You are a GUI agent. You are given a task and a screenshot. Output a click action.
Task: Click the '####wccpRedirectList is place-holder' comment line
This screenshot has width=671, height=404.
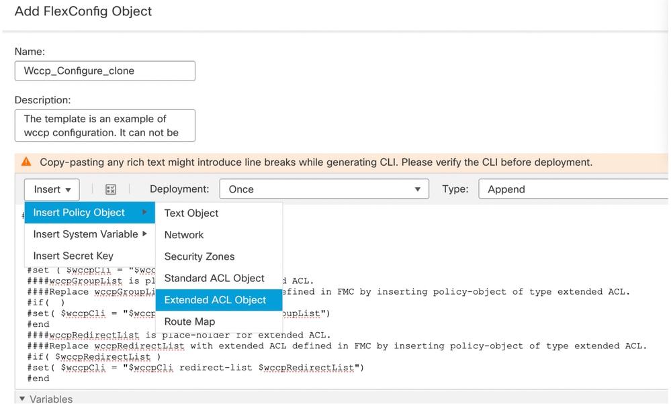179,335
